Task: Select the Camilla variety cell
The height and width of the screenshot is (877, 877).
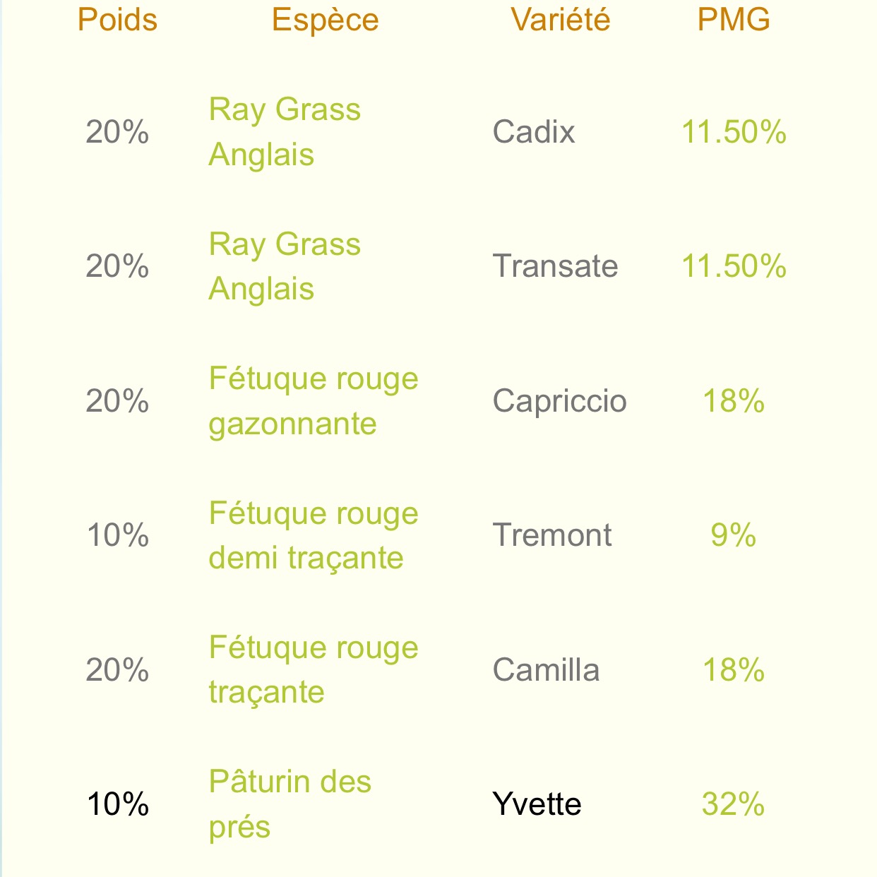Action: click(x=546, y=669)
